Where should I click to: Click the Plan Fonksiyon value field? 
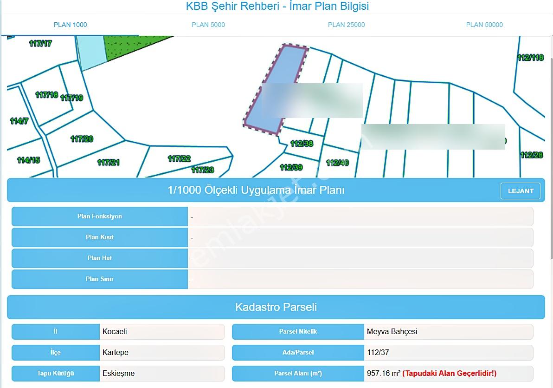pos(360,216)
